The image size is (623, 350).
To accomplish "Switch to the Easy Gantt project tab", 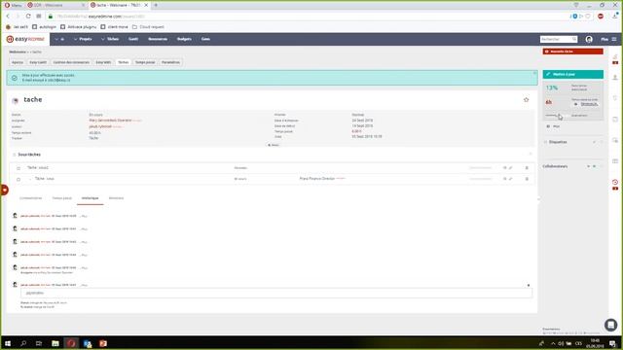I will pos(38,62).
